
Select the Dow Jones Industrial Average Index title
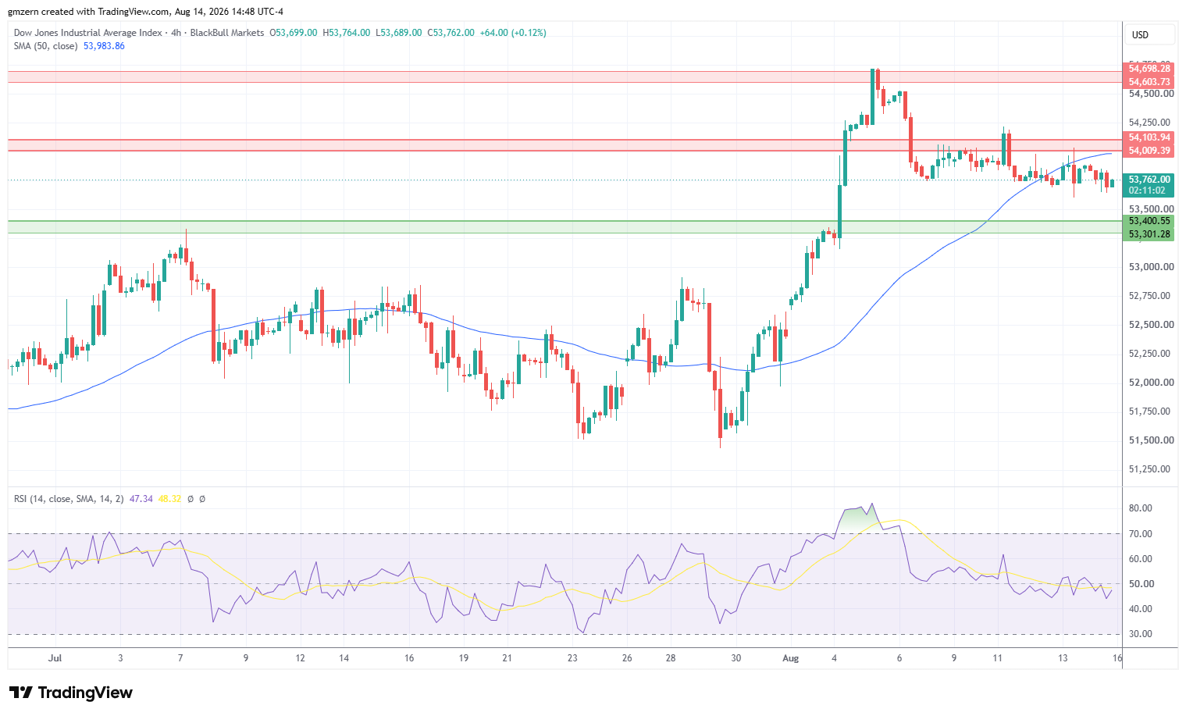pos(88,33)
